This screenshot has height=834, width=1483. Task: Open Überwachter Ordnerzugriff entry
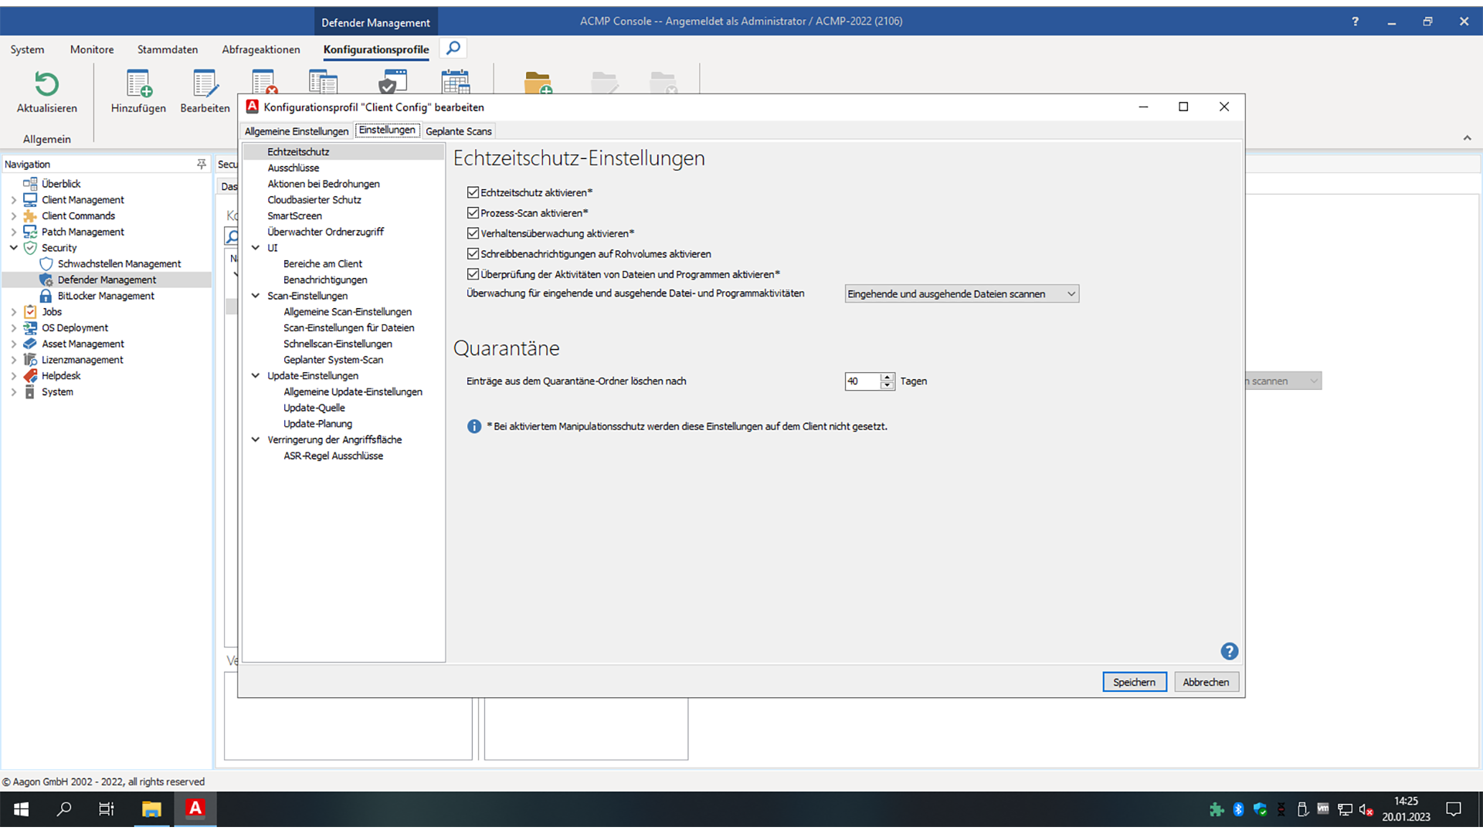325,232
